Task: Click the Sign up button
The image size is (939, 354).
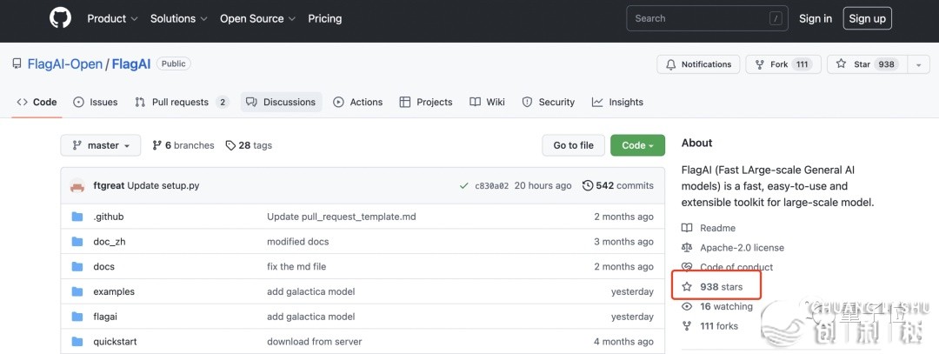Action: tap(867, 18)
